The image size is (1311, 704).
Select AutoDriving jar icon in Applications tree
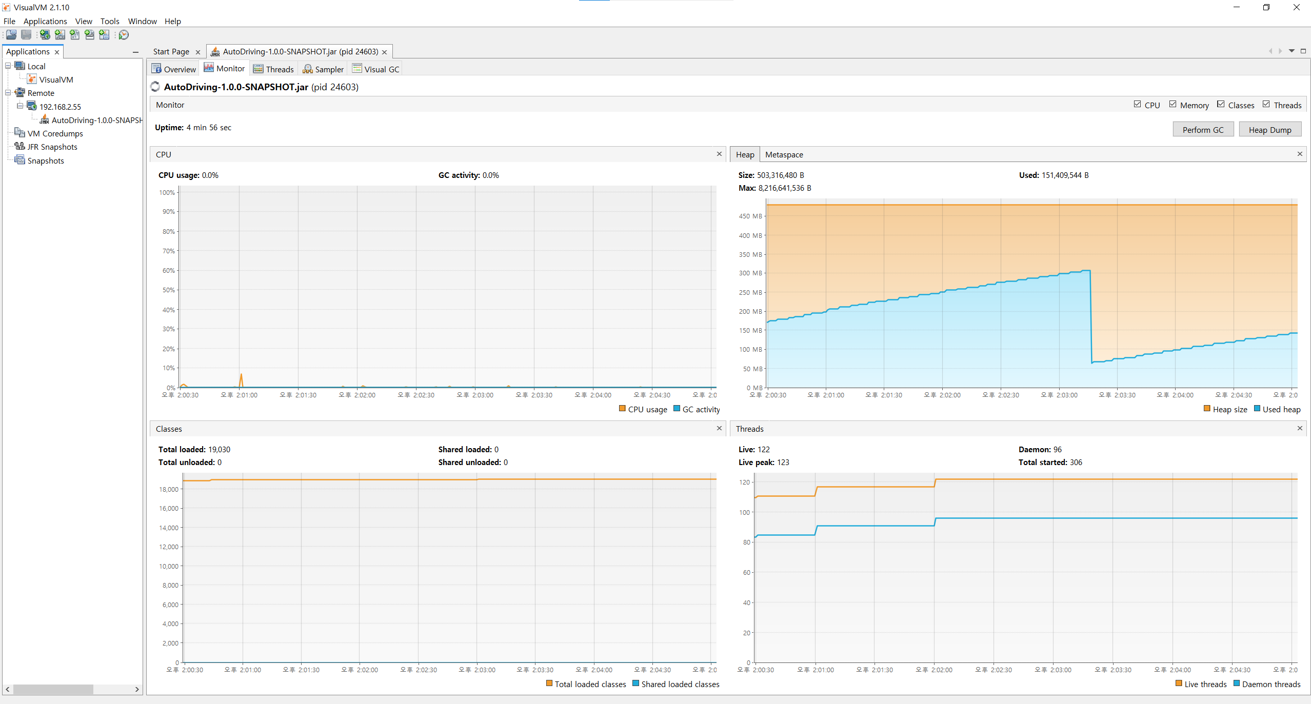coord(45,120)
